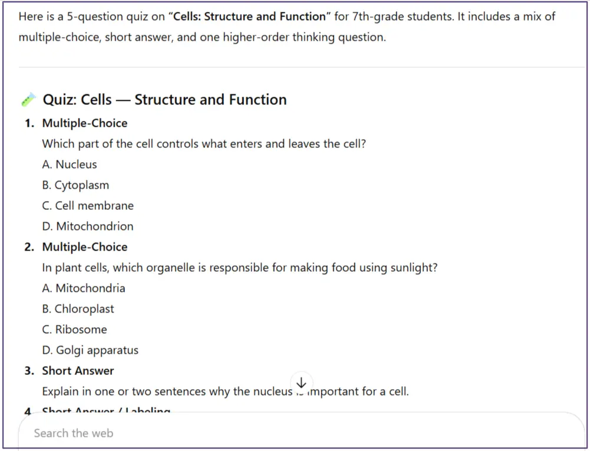Select answer option D. Mitochondrion
The image size is (590, 451).
87,226
